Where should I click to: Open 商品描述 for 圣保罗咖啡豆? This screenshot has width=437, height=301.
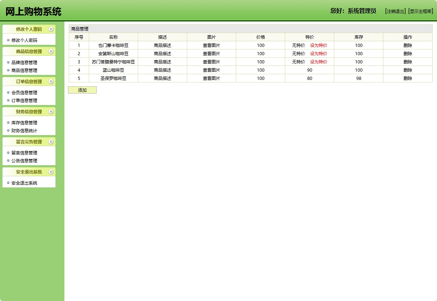162,78
